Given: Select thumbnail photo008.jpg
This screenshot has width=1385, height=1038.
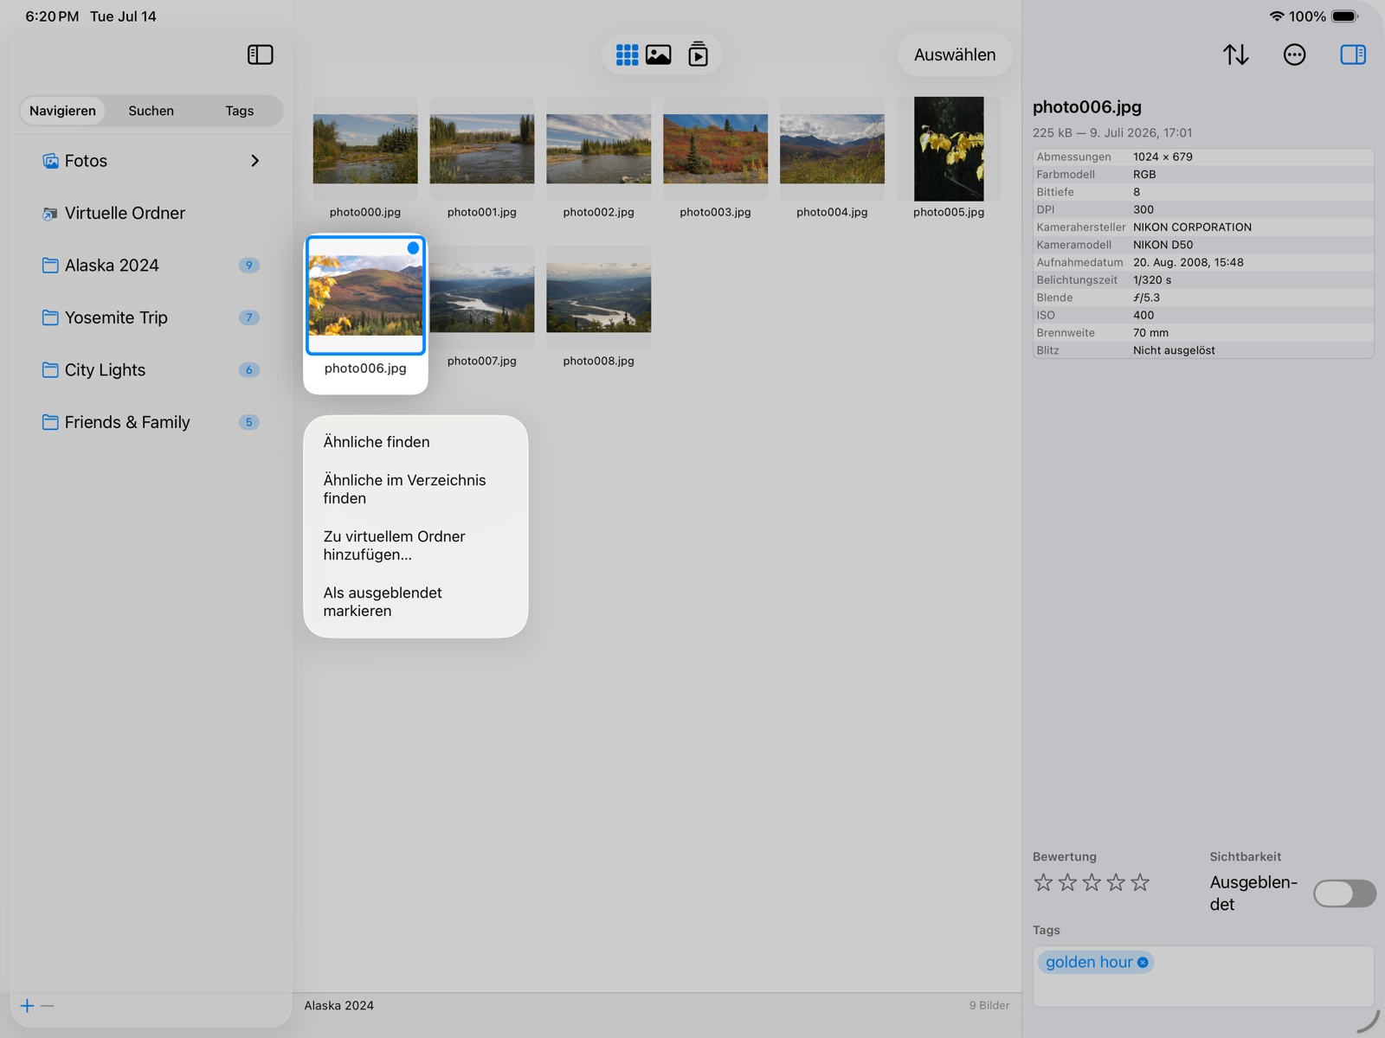Looking at the screenshot, I should click(599, 298).
